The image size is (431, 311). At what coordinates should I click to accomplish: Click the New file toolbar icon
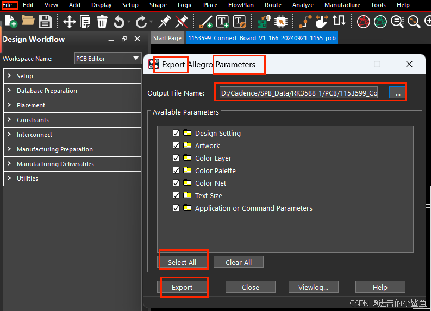[11, 21]
